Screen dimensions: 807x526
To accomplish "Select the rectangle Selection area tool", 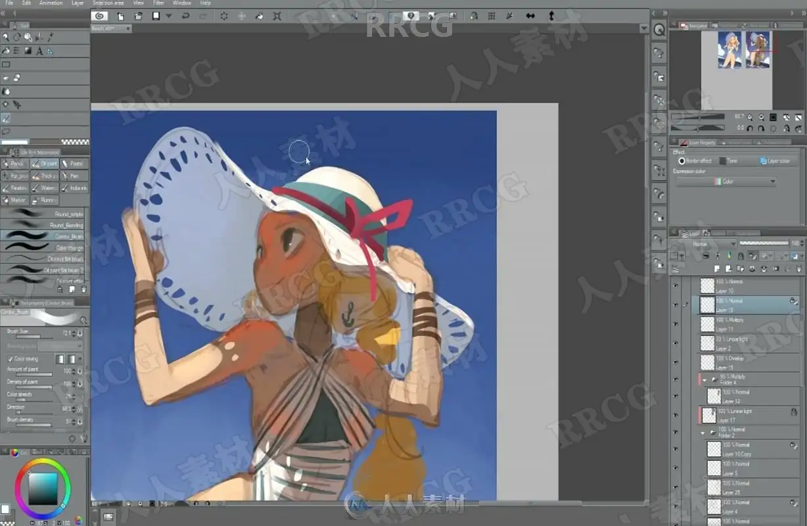I will click(x=6, y=64).
